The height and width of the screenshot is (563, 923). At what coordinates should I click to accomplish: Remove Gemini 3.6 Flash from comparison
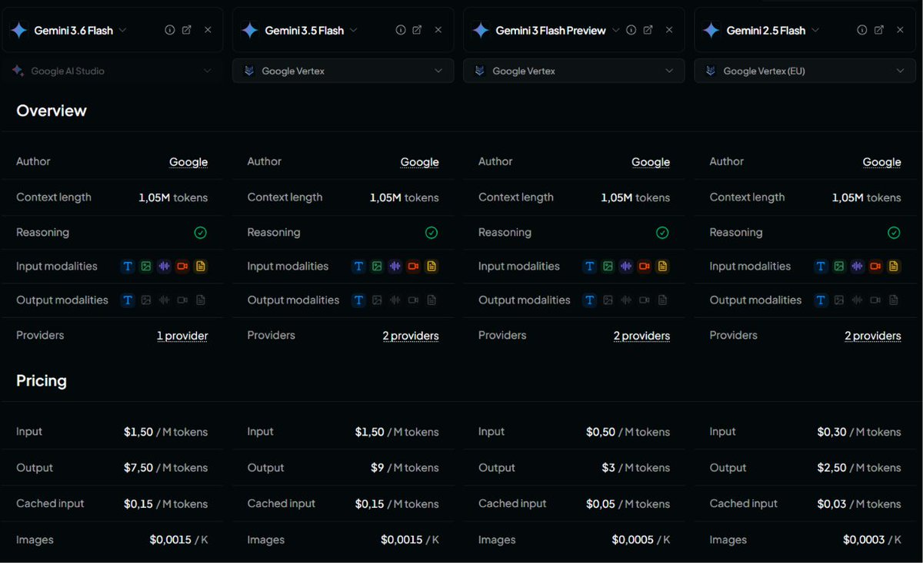[208, 30]
